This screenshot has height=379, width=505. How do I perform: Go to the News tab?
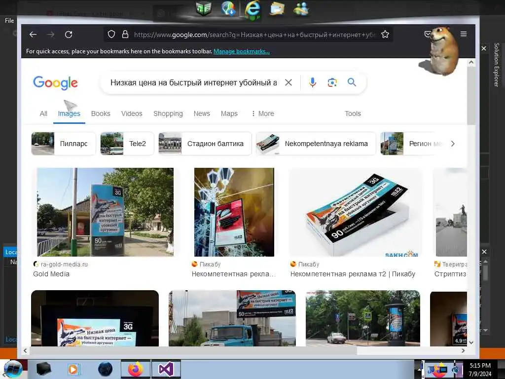click(x=202, y=114)
